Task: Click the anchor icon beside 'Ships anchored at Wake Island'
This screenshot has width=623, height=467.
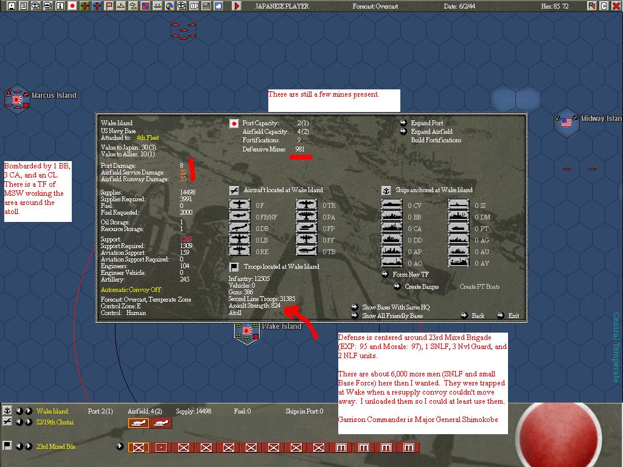Action: tap(386, 190)
